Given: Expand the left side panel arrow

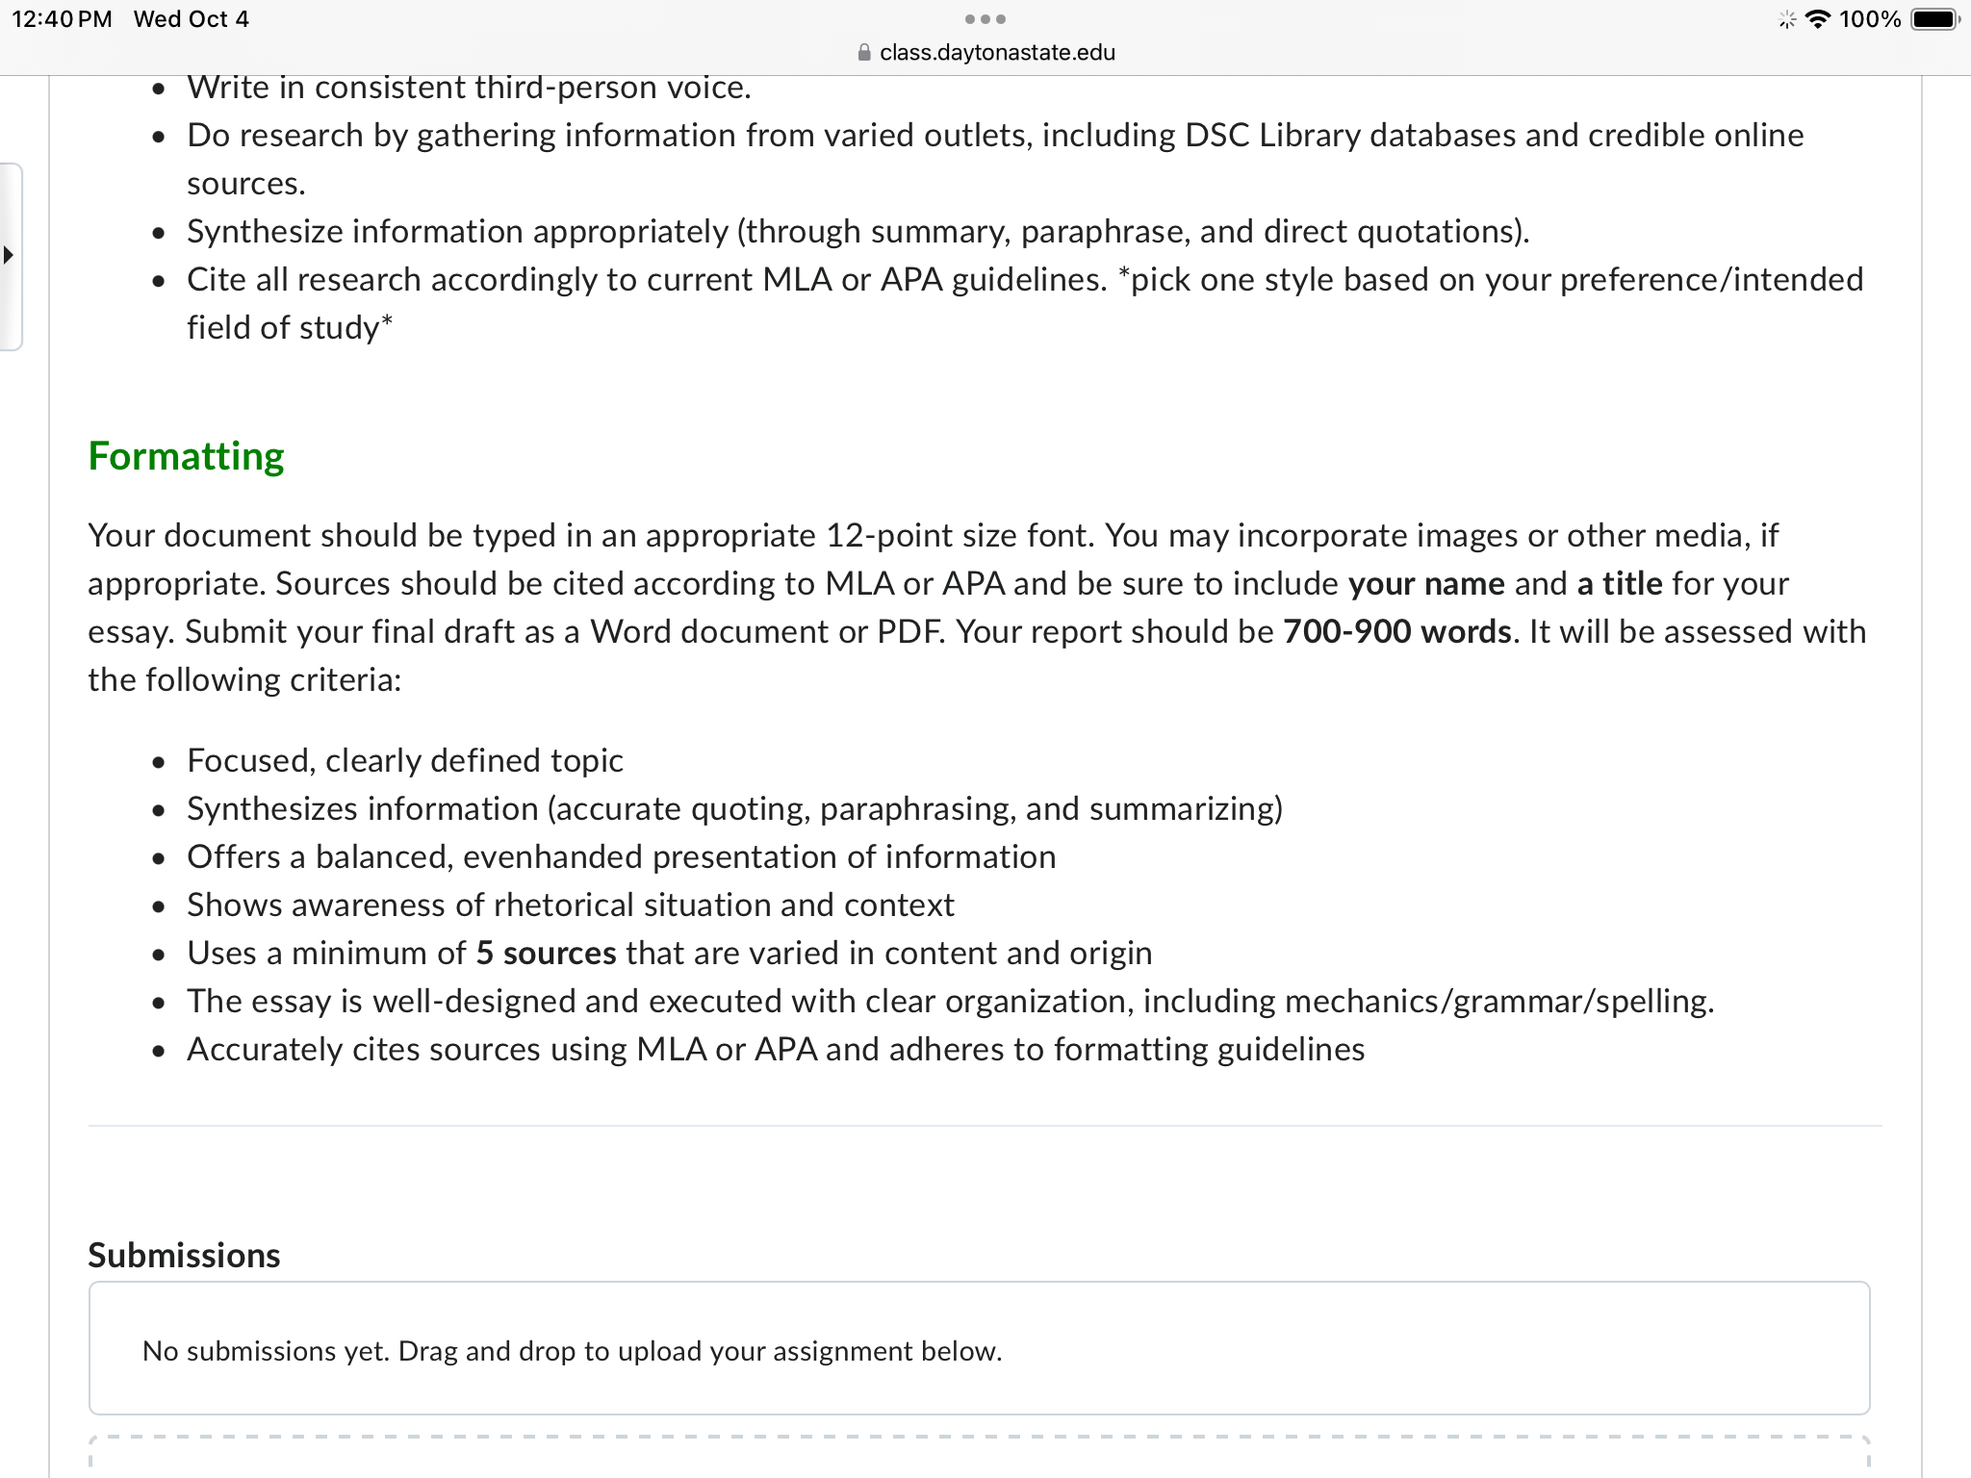Looking at the screenshot, I should click(9, 256).
